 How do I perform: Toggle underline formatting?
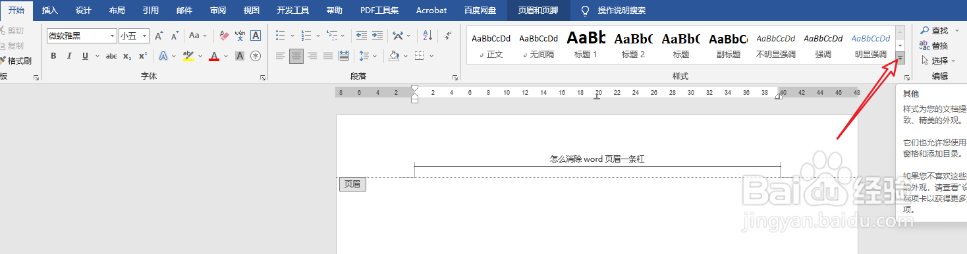click(x=85, y=56)
